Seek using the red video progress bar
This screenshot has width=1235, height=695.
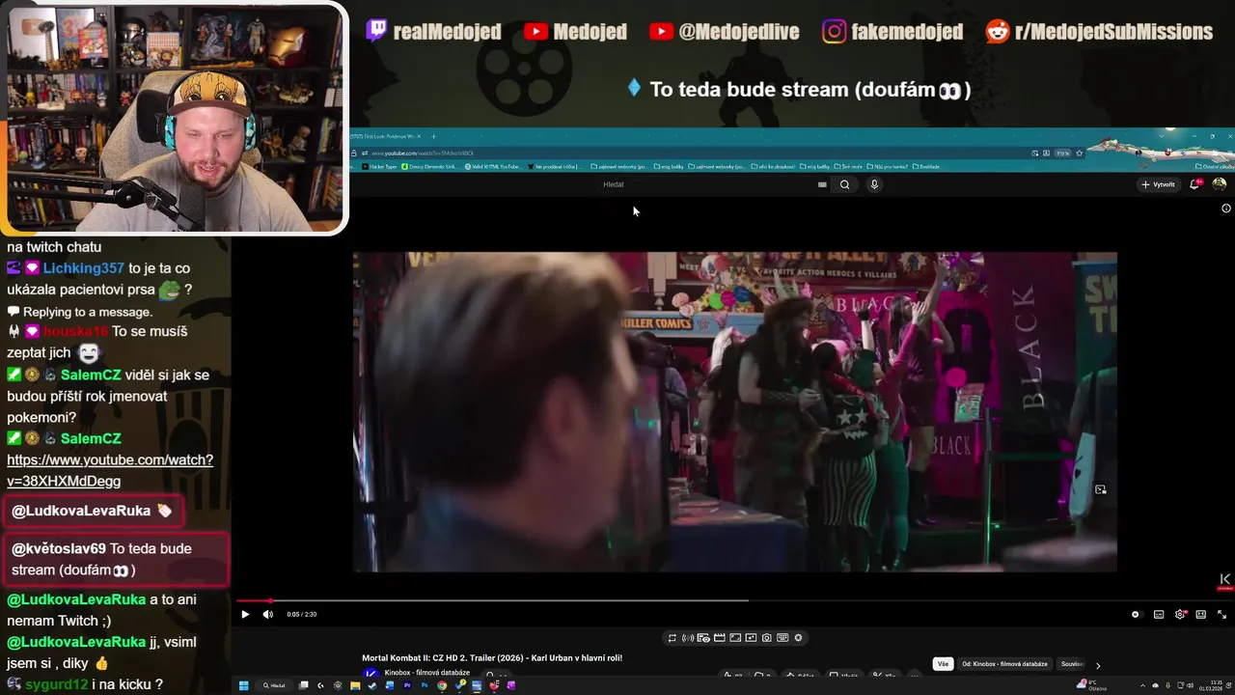(x=733, y=600)
